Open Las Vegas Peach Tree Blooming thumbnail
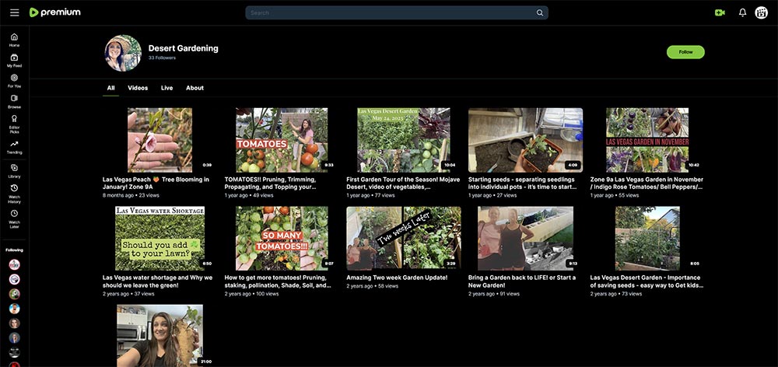Viewport: 778px width, 367px height. pos(159,140)
